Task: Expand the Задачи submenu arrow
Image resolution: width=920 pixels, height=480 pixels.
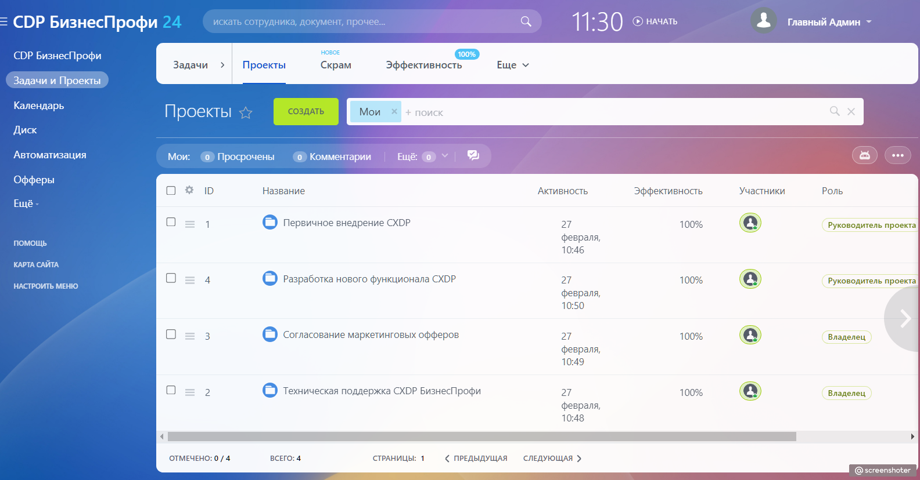Action: point(222,65)
